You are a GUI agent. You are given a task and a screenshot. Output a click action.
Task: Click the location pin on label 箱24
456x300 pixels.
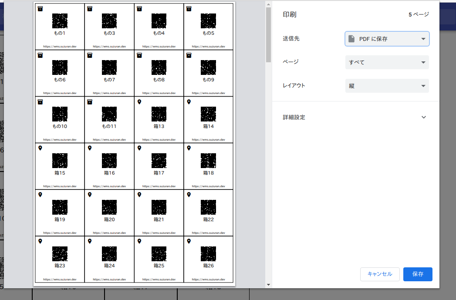[90, 241]
